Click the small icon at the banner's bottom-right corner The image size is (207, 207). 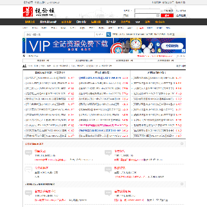(x=183, y=51)
